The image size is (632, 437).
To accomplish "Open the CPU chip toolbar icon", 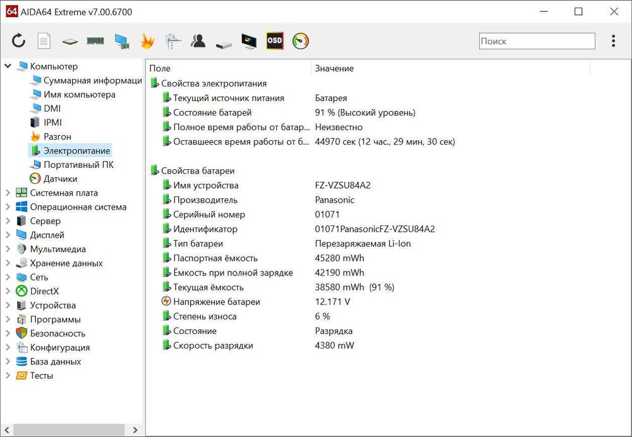I will coord(70,41).
